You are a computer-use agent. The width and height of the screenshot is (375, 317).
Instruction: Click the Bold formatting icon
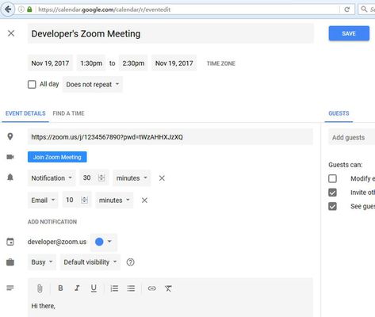[60, 288]
